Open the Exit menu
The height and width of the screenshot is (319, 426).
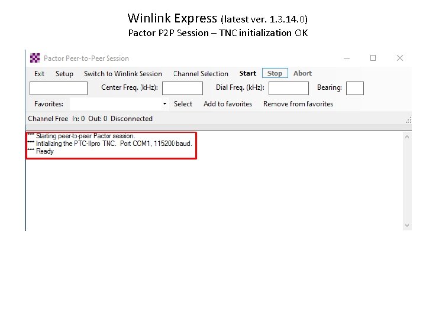pos(40,74)
